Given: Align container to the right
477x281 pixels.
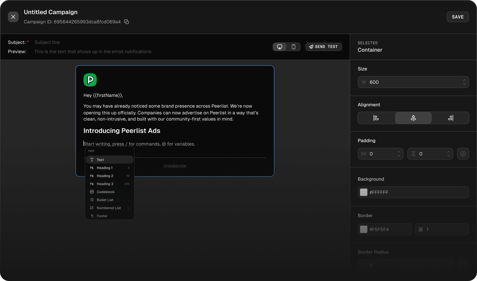Looking at the screenshot, I should 451,118.
